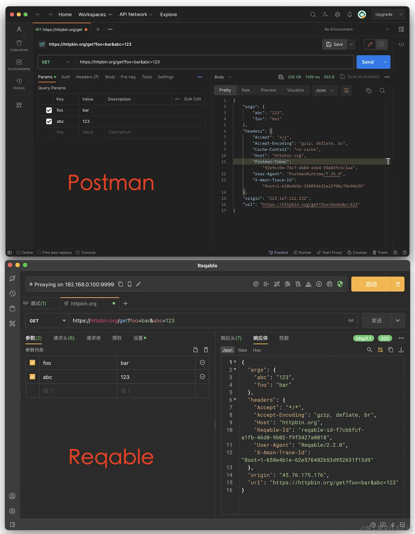Select the Raw response view in Postman
Image resolution: width=415 pixels, height=534 pixels.
pos(246,90)
